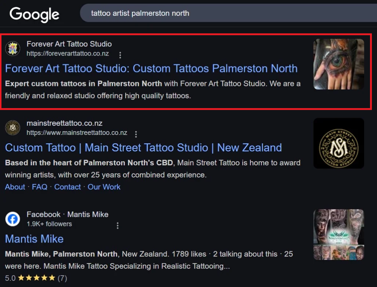This screenshot has height=287, width=377.
Task: Click the Facebook icon for Mantis Mike
Action: [13, 219]
